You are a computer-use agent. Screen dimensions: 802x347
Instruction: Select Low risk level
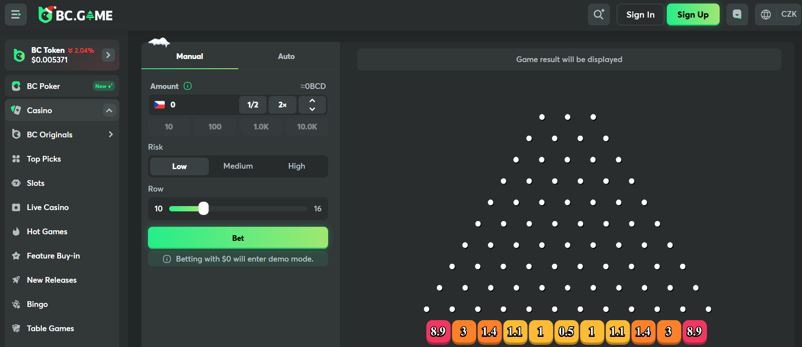pos(179,166)
